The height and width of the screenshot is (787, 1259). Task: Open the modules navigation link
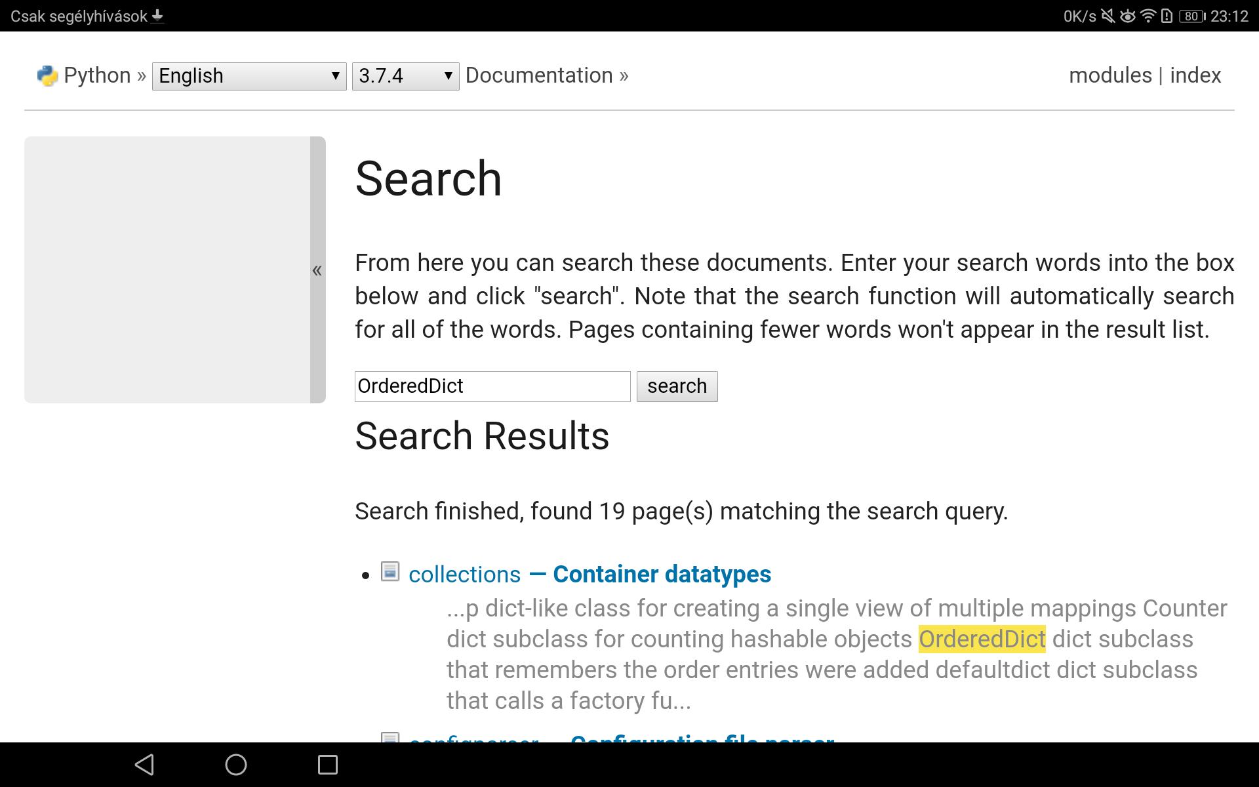(x=1110, y=75)
